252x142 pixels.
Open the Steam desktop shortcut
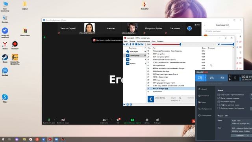click(5, 59)
